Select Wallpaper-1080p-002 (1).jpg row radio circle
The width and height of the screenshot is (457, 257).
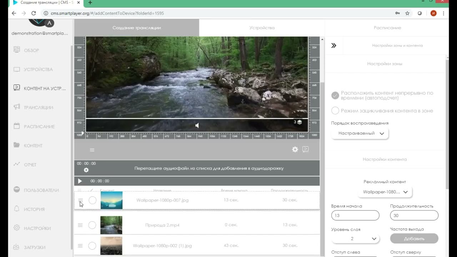click(92, 246)
